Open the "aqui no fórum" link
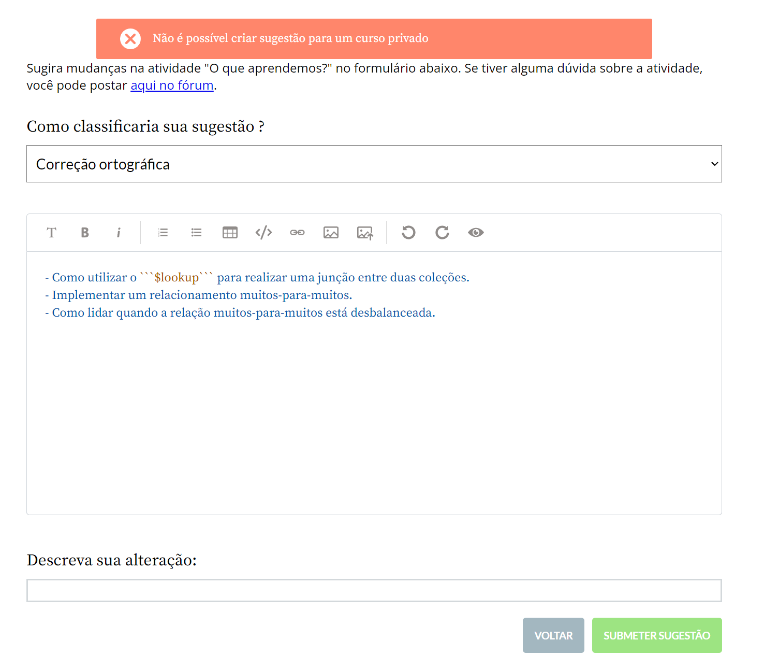 click(x=172, y=86)
